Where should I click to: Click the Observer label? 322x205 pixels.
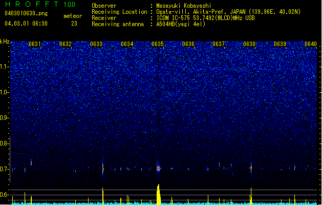click(104, 6)
